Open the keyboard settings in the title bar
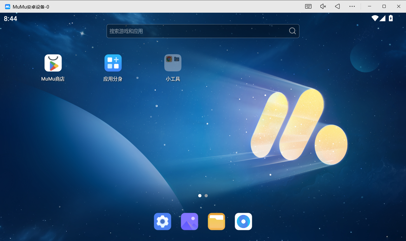The image size is (406, 241). pos(308,6)
